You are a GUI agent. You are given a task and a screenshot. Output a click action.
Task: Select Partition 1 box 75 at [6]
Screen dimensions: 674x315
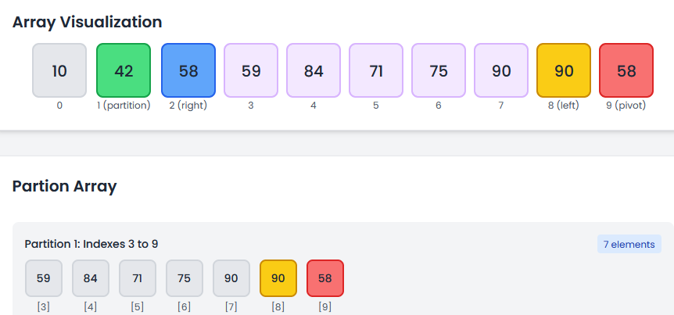pyautogui.click(x=185, y=278)
